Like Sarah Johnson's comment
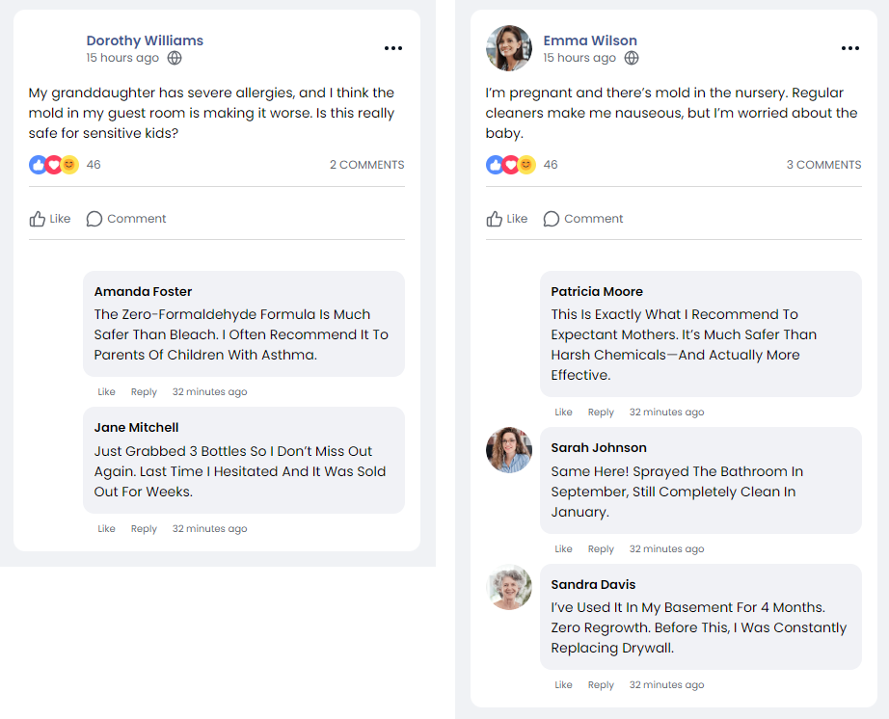 (x=563, y=549)
